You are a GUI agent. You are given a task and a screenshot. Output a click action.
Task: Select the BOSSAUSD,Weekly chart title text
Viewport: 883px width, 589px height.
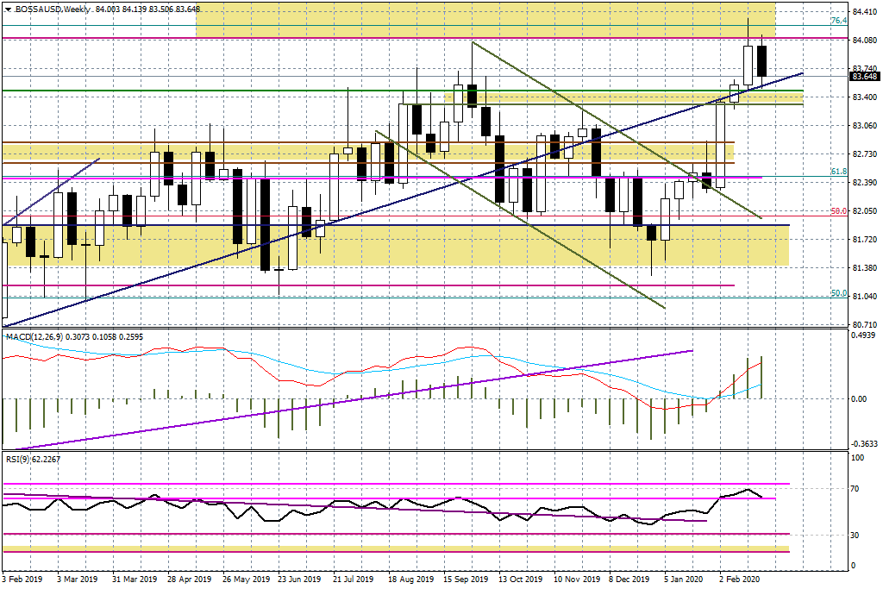pos(52,9)
